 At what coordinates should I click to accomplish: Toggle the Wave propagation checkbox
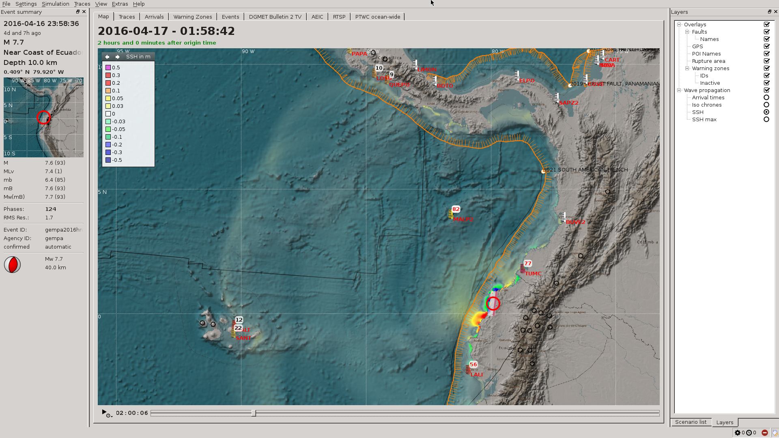[x=766, y=90]
